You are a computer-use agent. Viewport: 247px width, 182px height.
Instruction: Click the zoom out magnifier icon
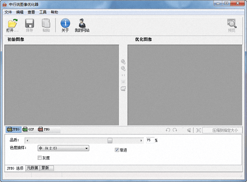[123, 68]
